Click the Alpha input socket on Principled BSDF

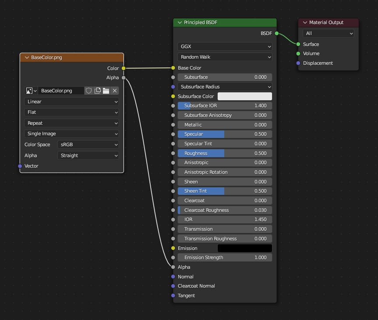click(173, 267)
